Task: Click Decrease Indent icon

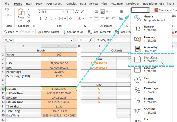Action: [x=108, y=18]
